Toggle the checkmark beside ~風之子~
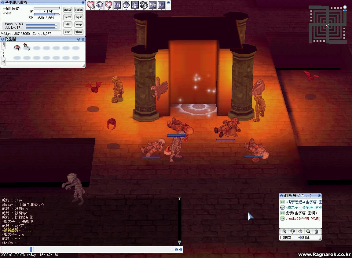 point(282,208)
